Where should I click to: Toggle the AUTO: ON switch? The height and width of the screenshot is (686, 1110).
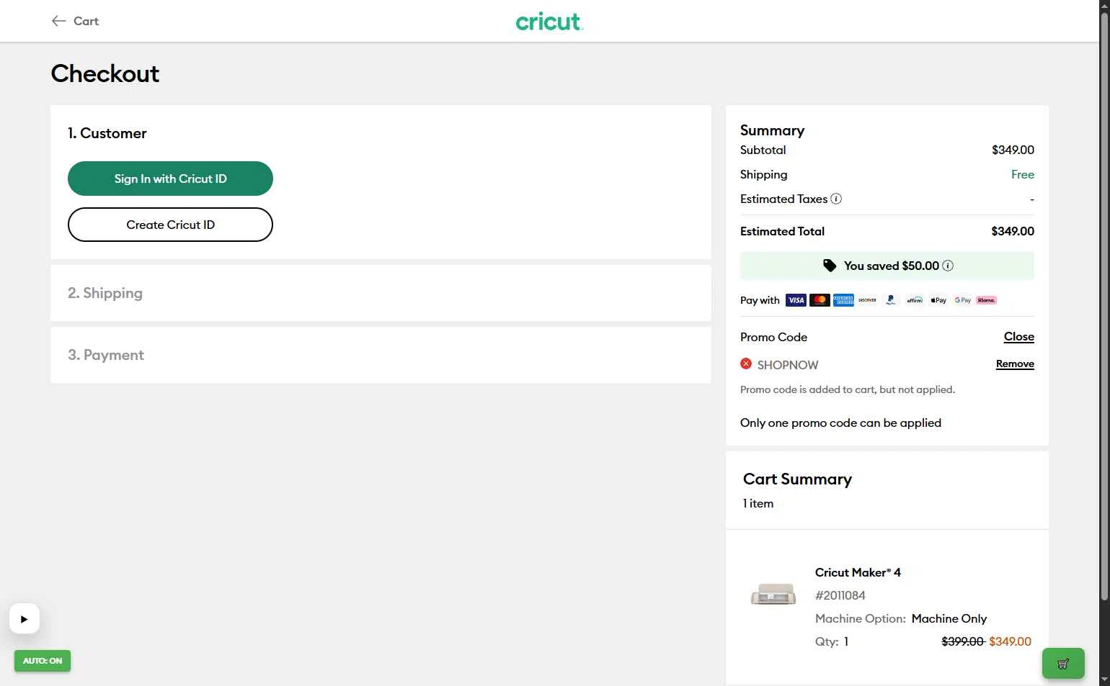coord(43,661)
